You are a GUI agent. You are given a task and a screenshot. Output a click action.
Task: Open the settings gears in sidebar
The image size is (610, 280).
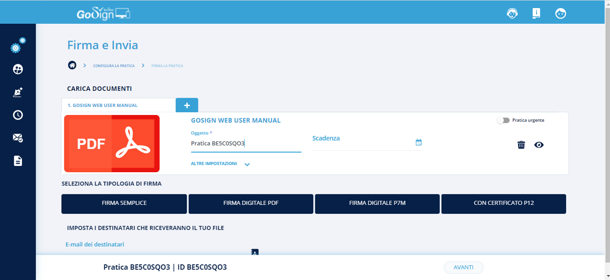18,46
